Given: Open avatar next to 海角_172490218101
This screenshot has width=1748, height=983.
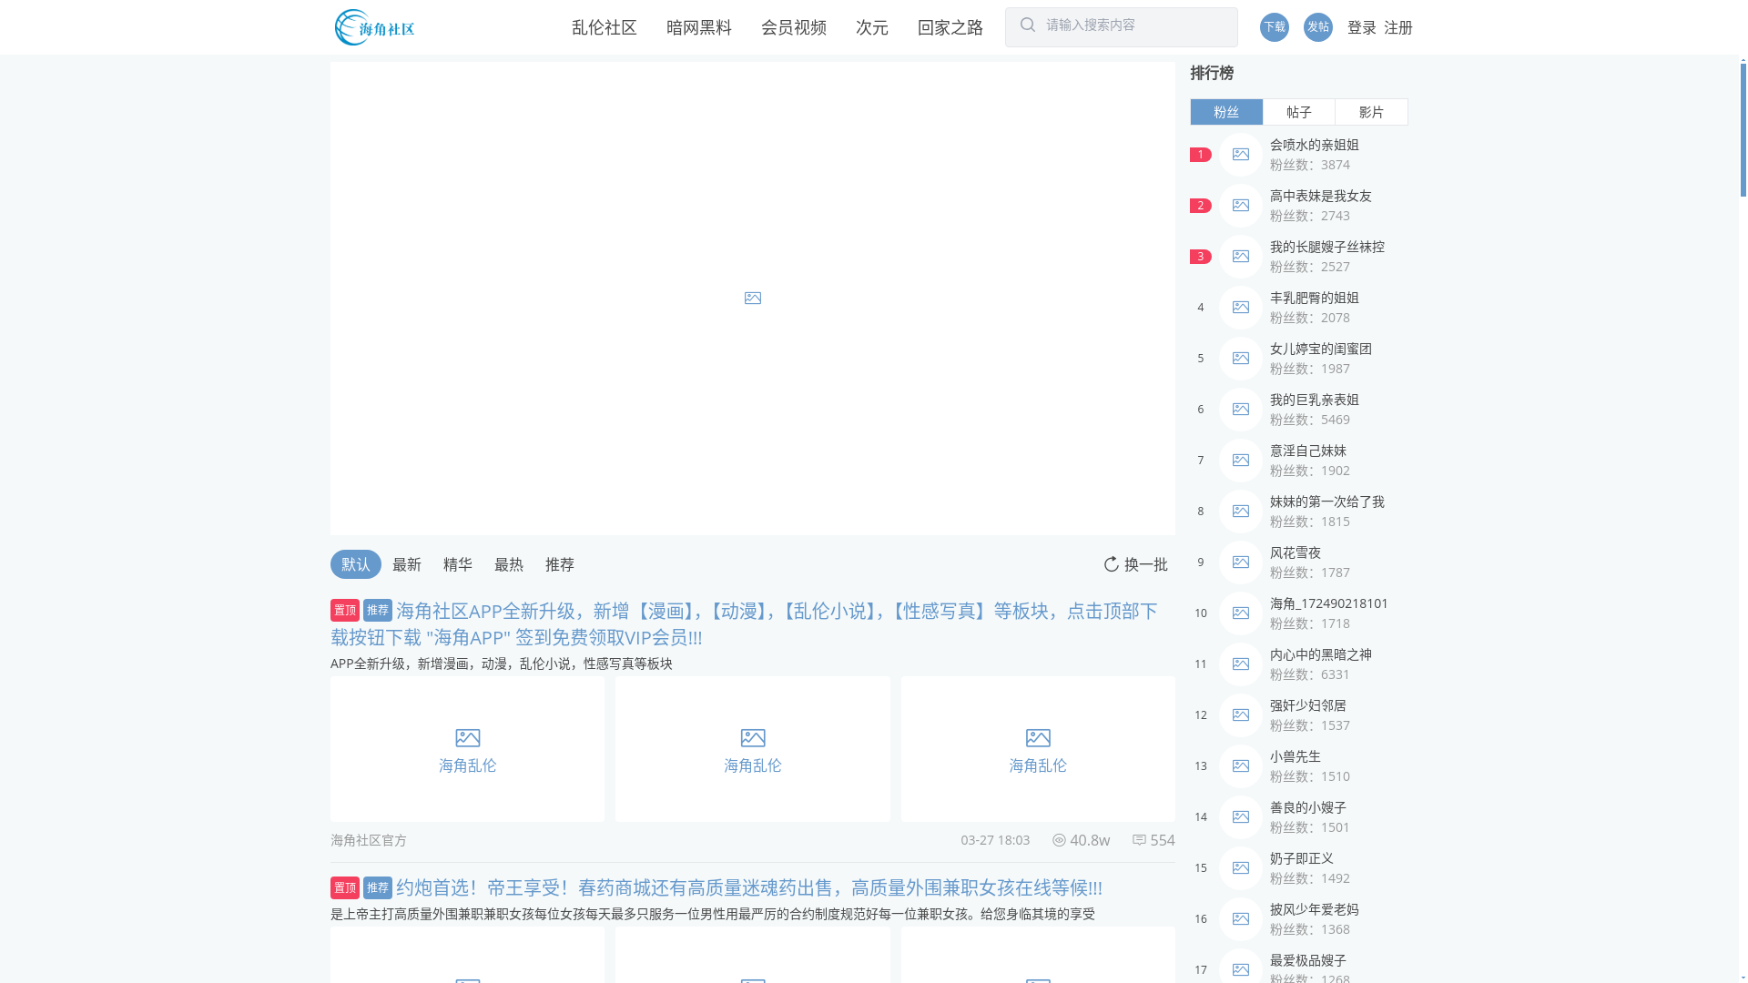Looking at the screenshot, I should [x=1241, y=613].
